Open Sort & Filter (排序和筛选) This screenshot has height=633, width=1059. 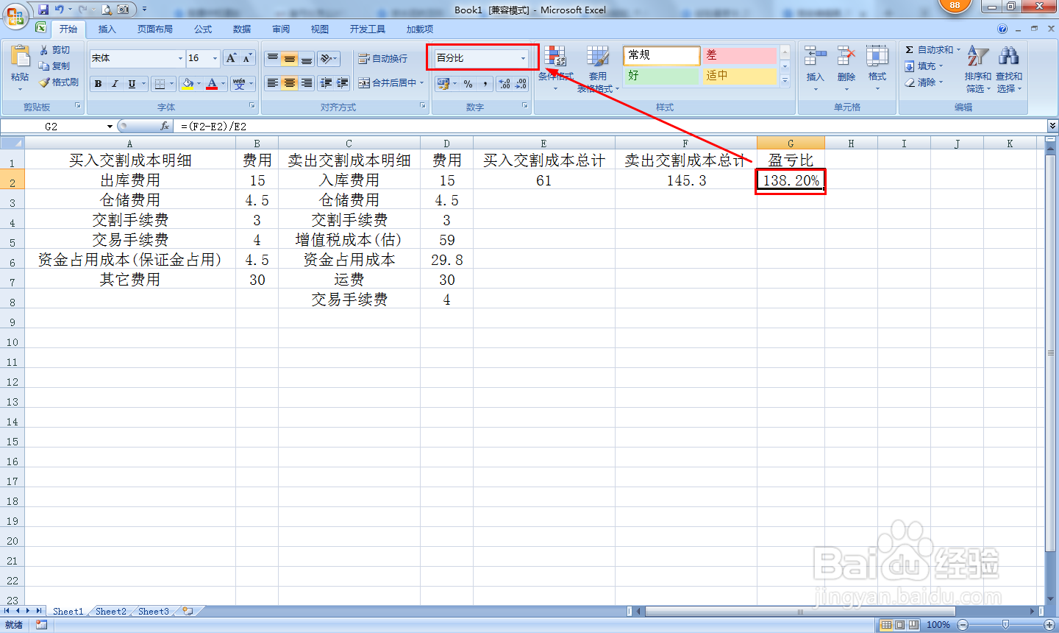coord(977,69)
